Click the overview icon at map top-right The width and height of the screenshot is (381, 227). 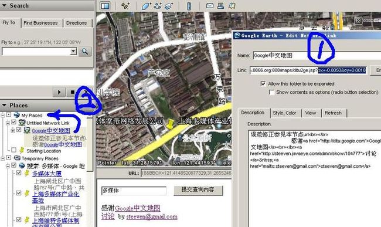coord(358,21)
